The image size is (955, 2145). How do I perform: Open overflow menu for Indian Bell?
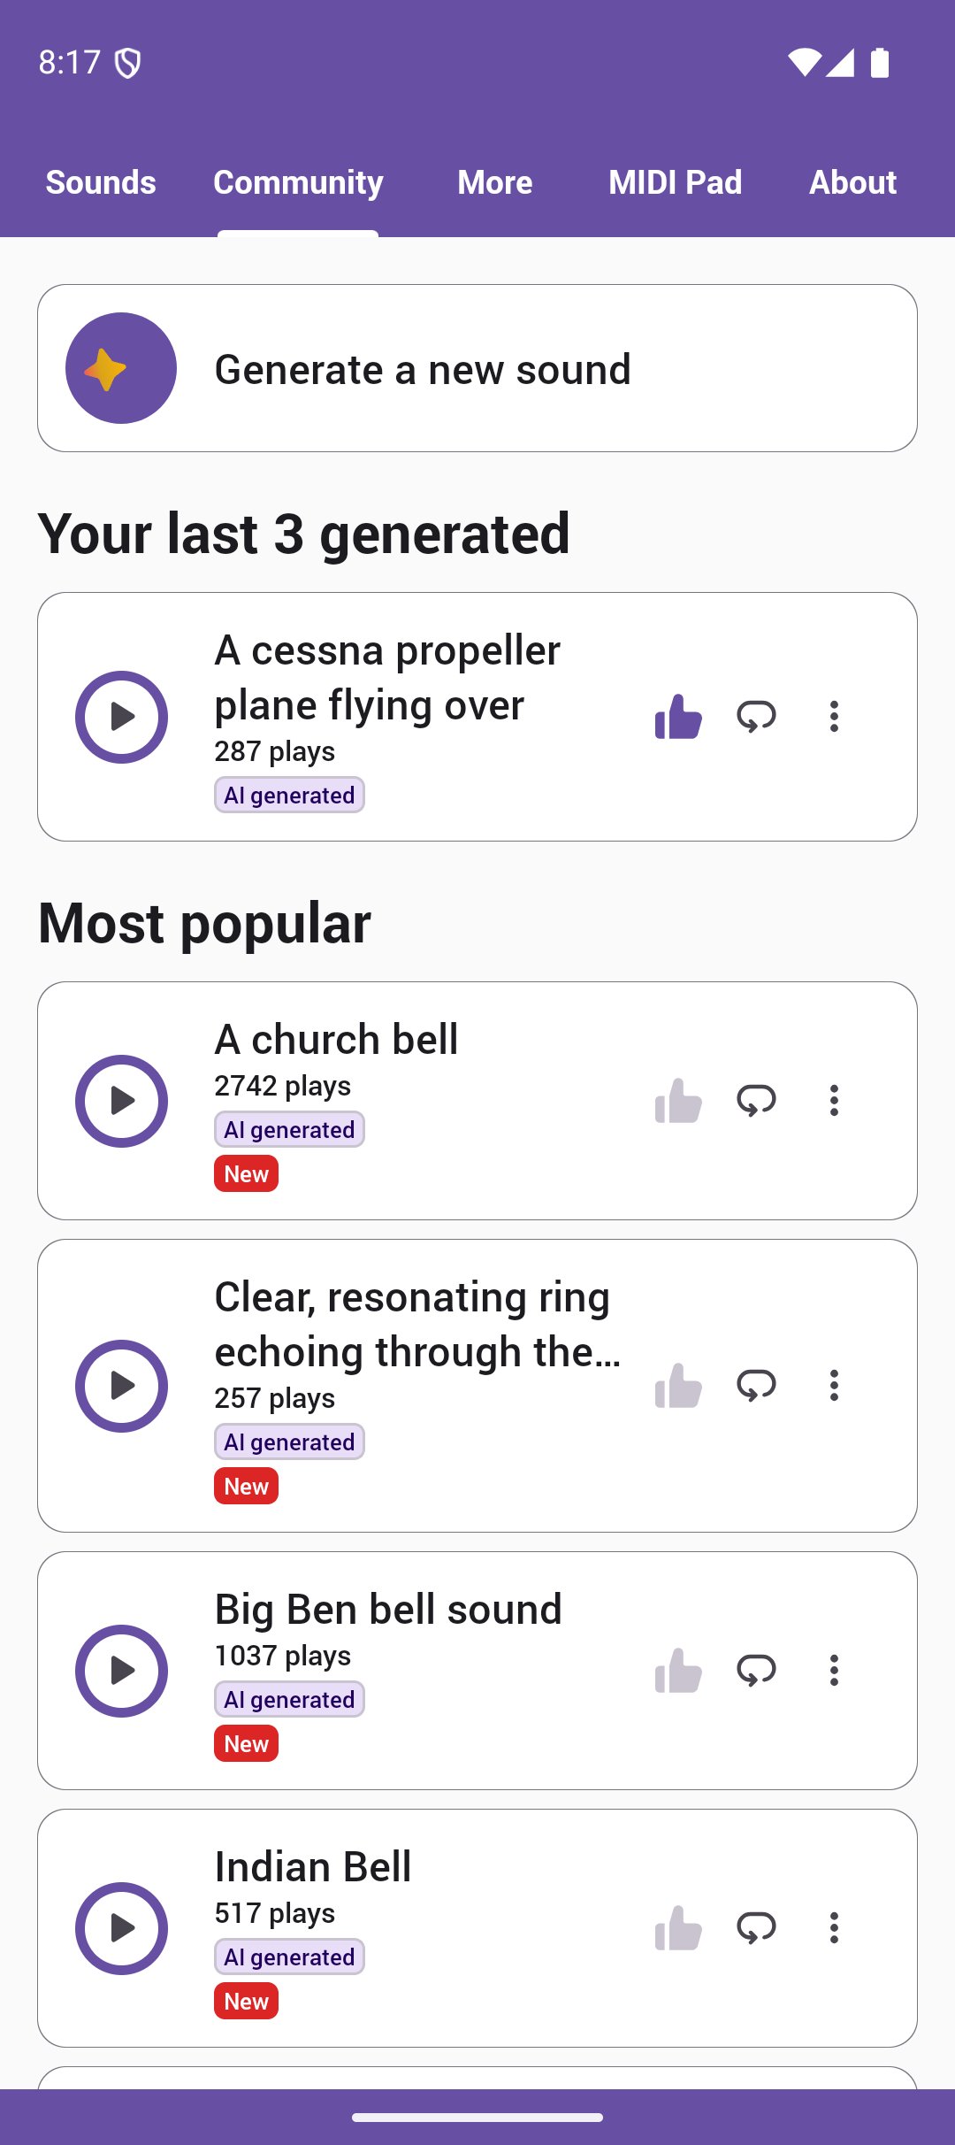(834, 1928)
